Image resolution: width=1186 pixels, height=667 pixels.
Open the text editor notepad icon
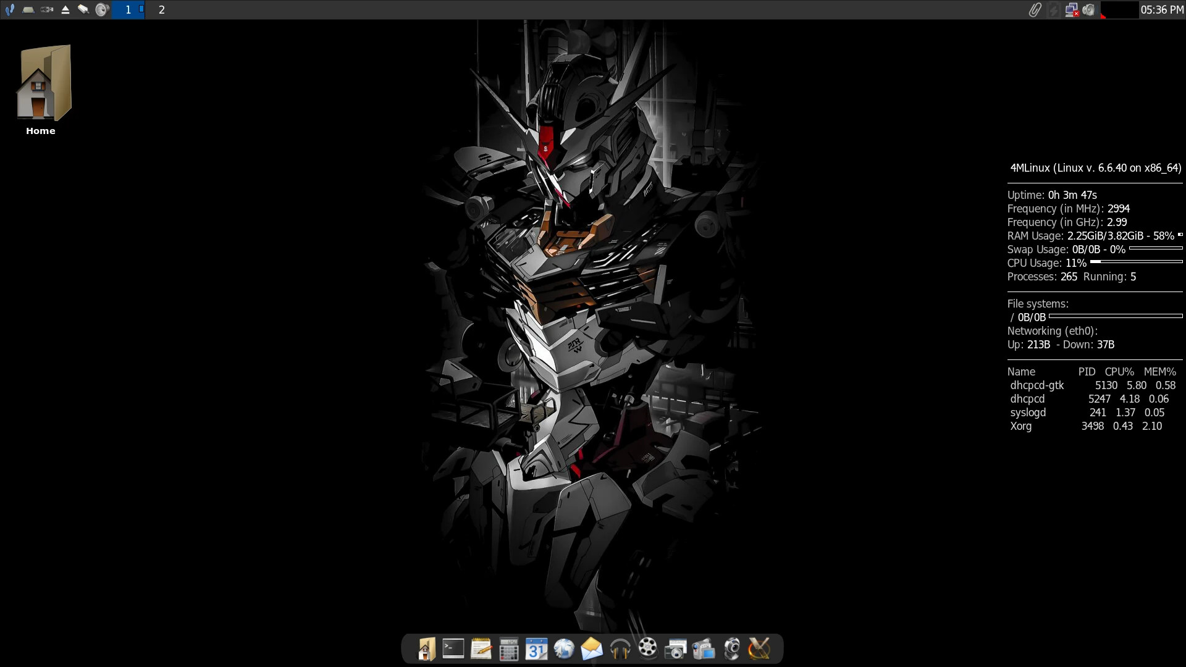(481, 648)
